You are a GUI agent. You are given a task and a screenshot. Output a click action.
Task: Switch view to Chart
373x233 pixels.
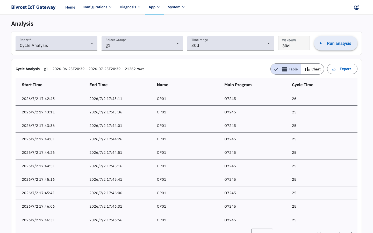(313, 69)
